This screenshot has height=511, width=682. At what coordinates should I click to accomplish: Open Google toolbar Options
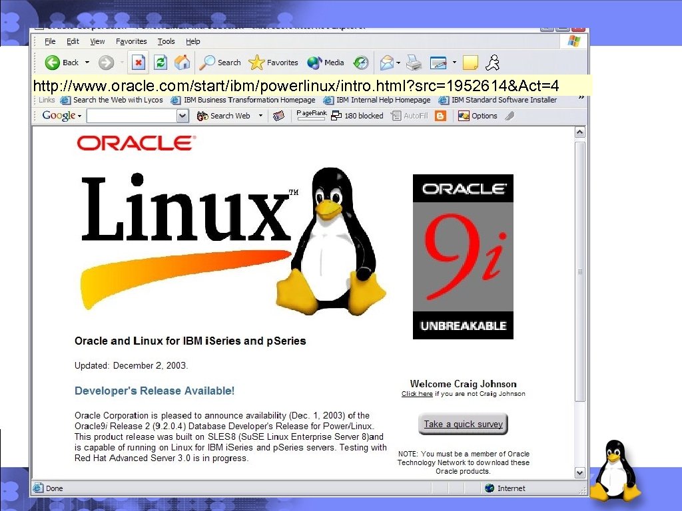(x=478, y=116)
